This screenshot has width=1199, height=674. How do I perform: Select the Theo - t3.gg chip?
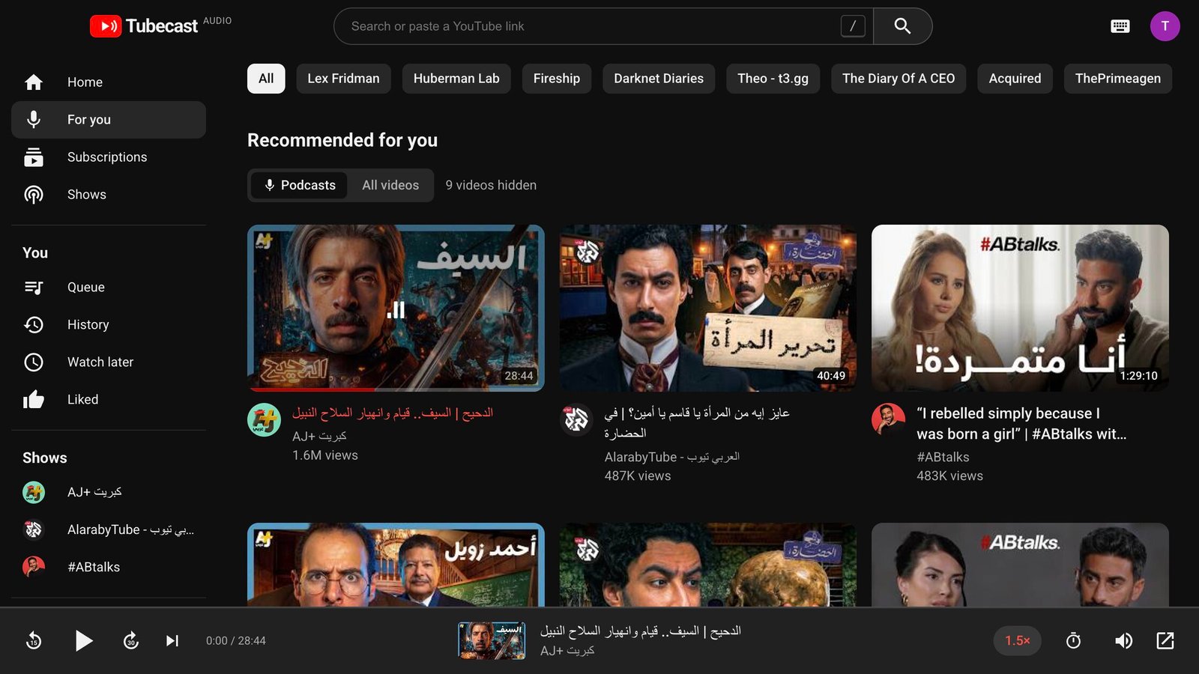point(773,79)
